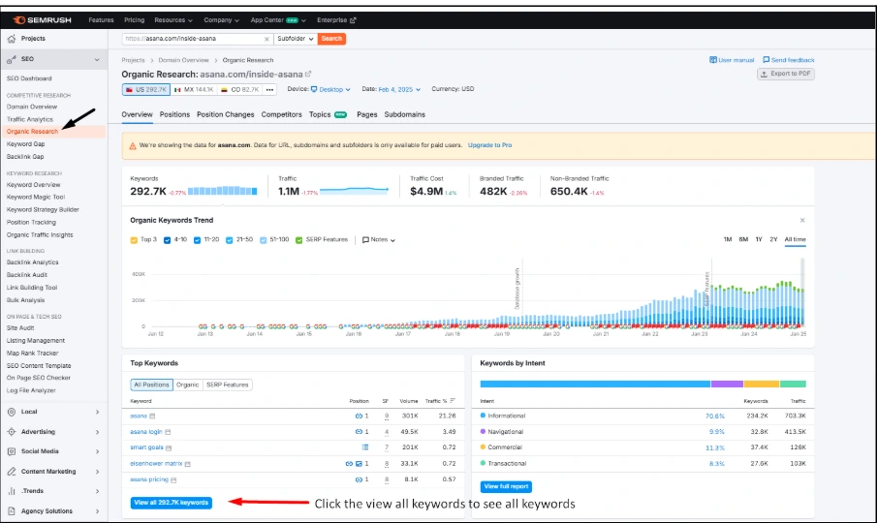Expand the Local sidebar section
Viewport: 878px width, 524px height.
98,412
